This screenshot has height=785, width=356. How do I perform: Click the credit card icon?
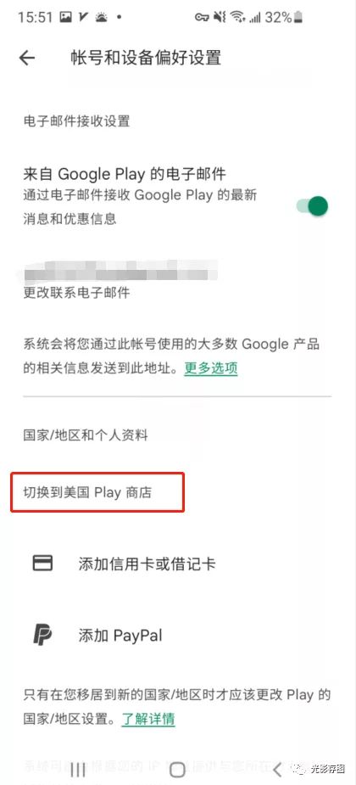click(42, 564)
